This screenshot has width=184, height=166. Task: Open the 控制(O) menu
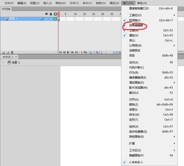click(101, 3)
